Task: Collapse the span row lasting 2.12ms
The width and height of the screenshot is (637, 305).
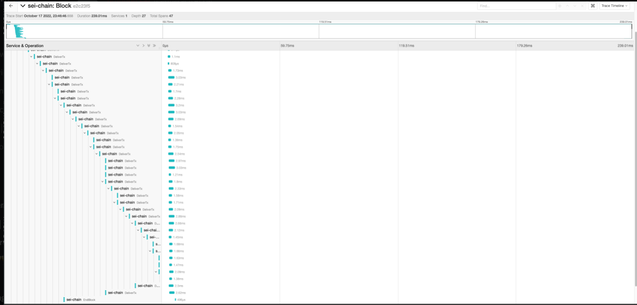Action: pos(138,230)
